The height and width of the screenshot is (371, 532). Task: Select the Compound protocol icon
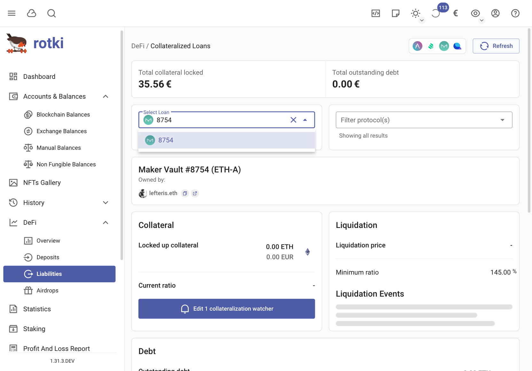click(x=431, y=46)
